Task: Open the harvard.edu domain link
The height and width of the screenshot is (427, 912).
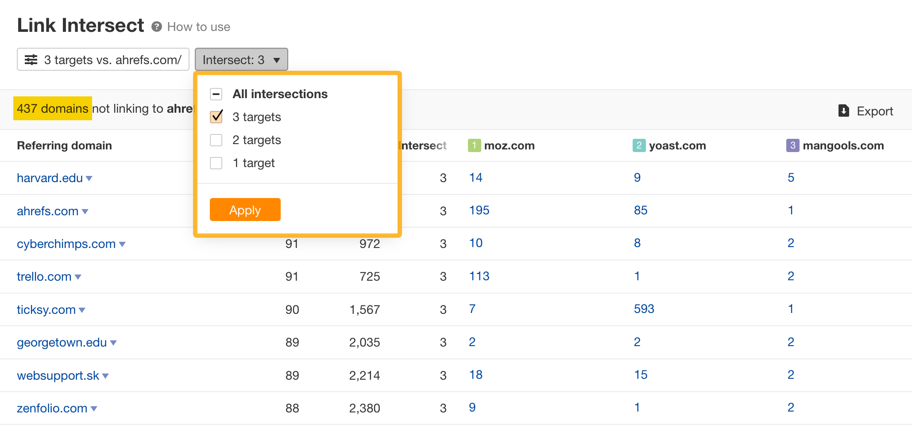Action: pyautogui.click(x=50, y=178)
